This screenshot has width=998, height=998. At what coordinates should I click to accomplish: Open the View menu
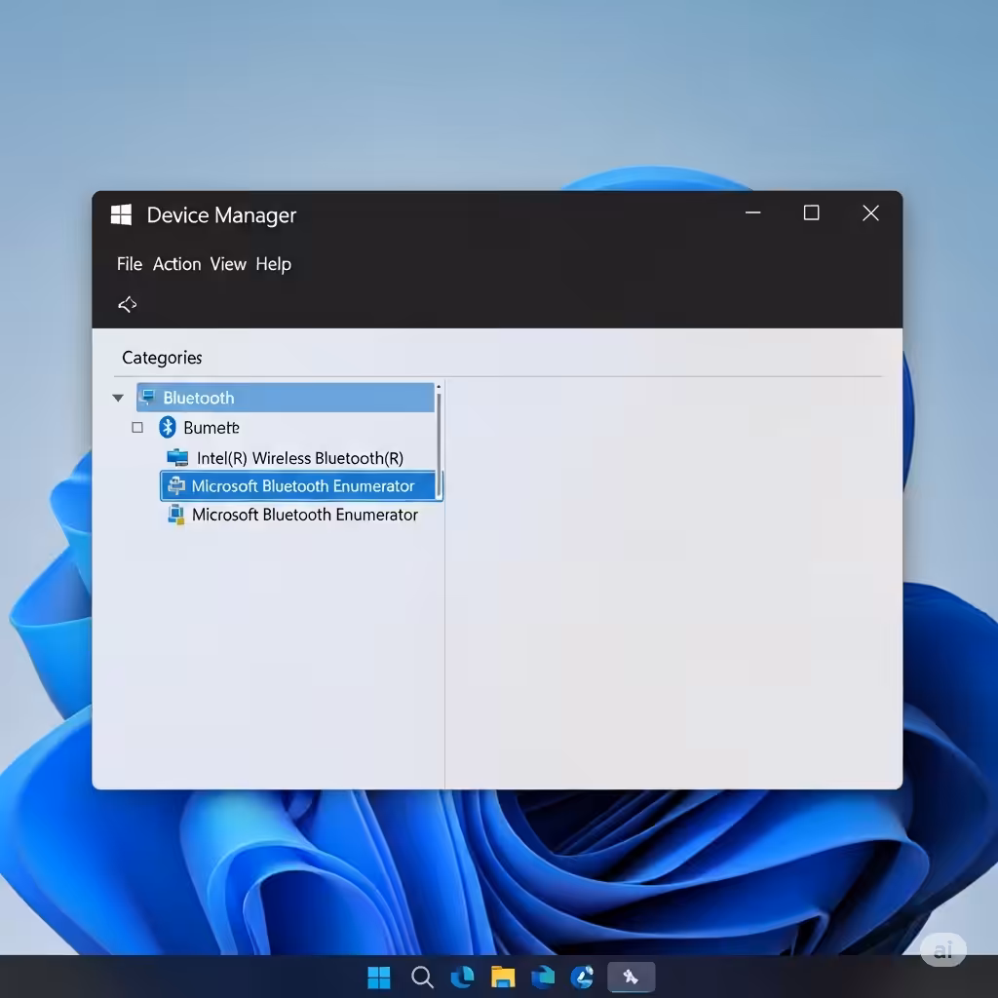pos(228,264)
